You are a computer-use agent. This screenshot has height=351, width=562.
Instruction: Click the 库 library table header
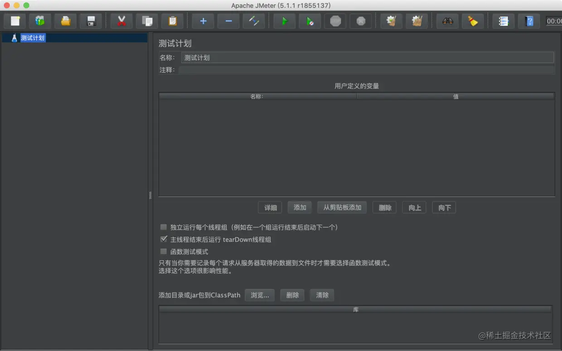pos(355,310)
